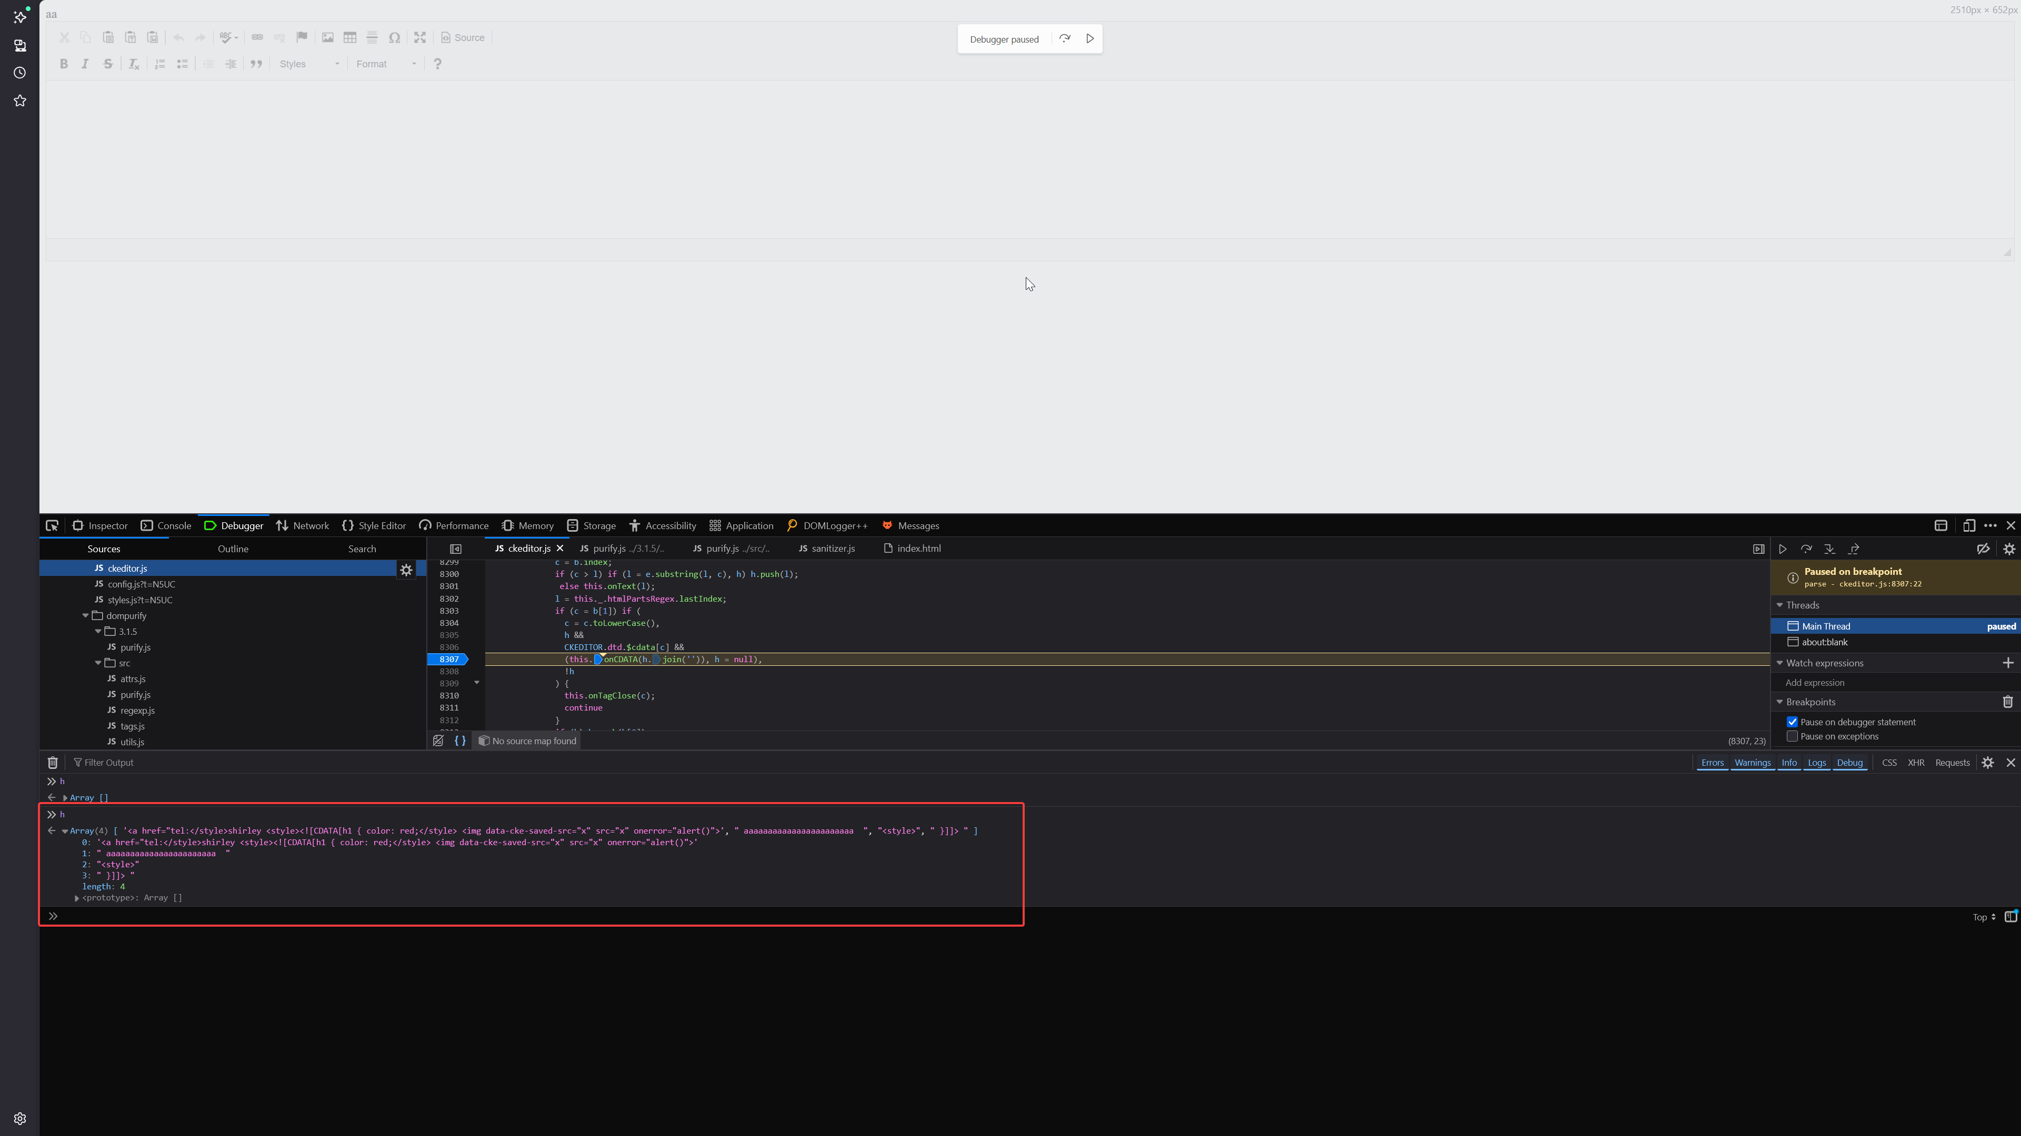The image size is (2021, 1136).
Task: Open the Styles dropdown in the editor
Action: click(x=309, y=64)
